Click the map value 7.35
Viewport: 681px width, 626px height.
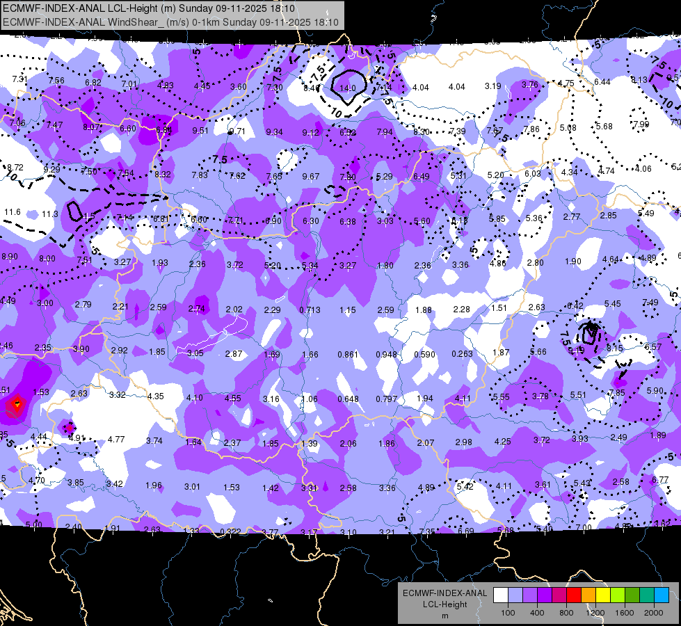(x=427, y=531)
